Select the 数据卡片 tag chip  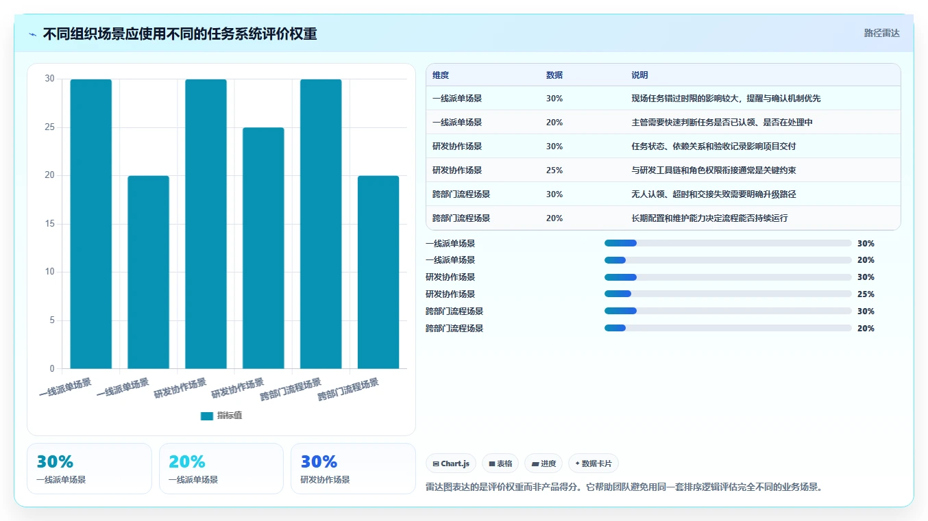click(x=594, y=463)
